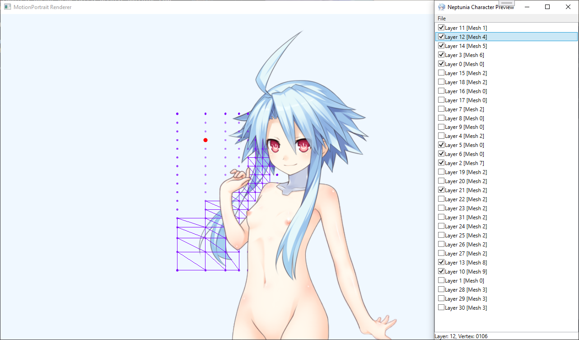Select the Layer 3 [Mesh 6] entry
The width and height of the screenshot is (579, 340).
(464, 55)
